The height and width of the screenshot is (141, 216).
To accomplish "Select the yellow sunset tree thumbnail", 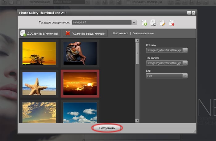I will pyautogui.click(x=39, y=53).
